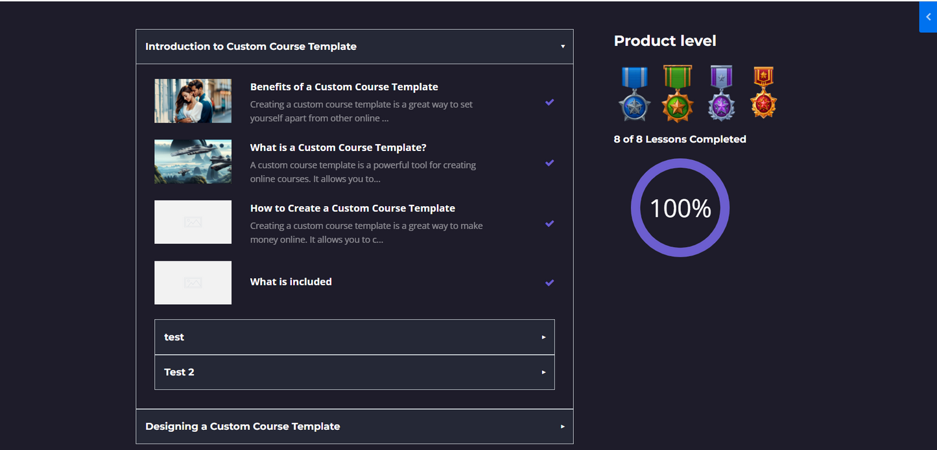Click the 8 of 8 Lessons Completed label
Viewport: 937px width, 450px height.
(x=680, y=139)
